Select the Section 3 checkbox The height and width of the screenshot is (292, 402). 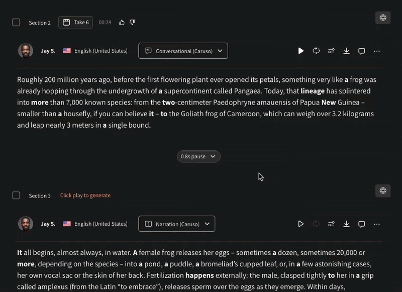16,196
